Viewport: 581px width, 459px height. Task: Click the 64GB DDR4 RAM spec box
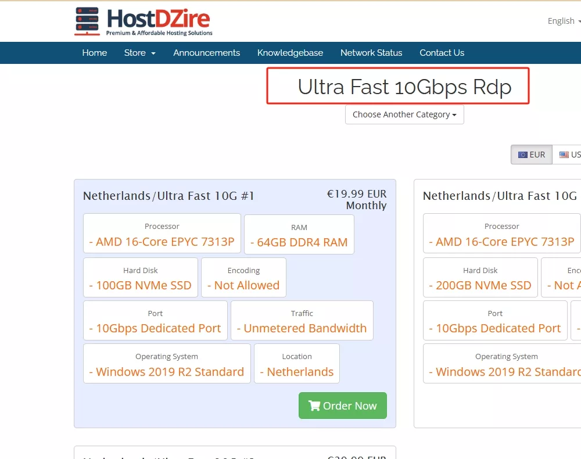pyautogui.click(x=299, y=235)
